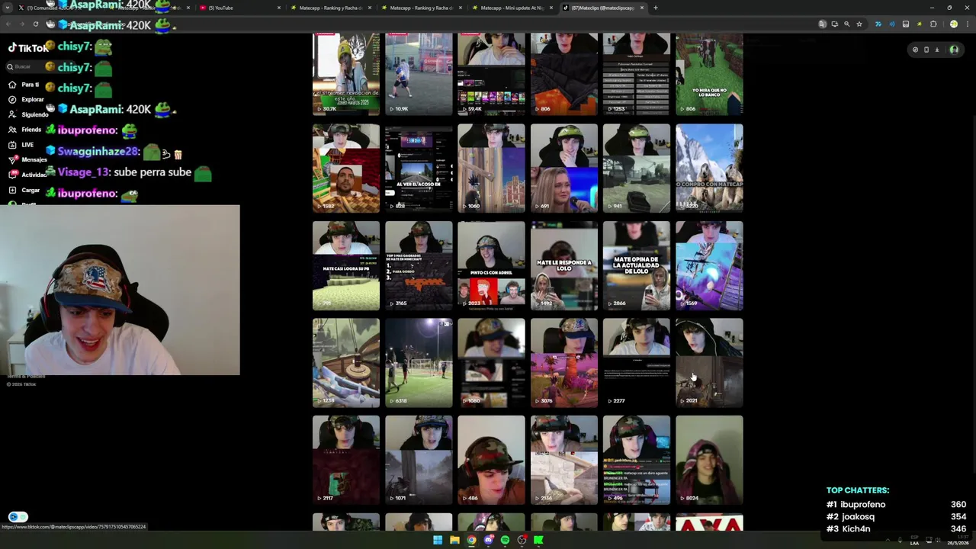976x549 pixels.
Task: Open video thumbnail with 1569 views
Action: 709,265
